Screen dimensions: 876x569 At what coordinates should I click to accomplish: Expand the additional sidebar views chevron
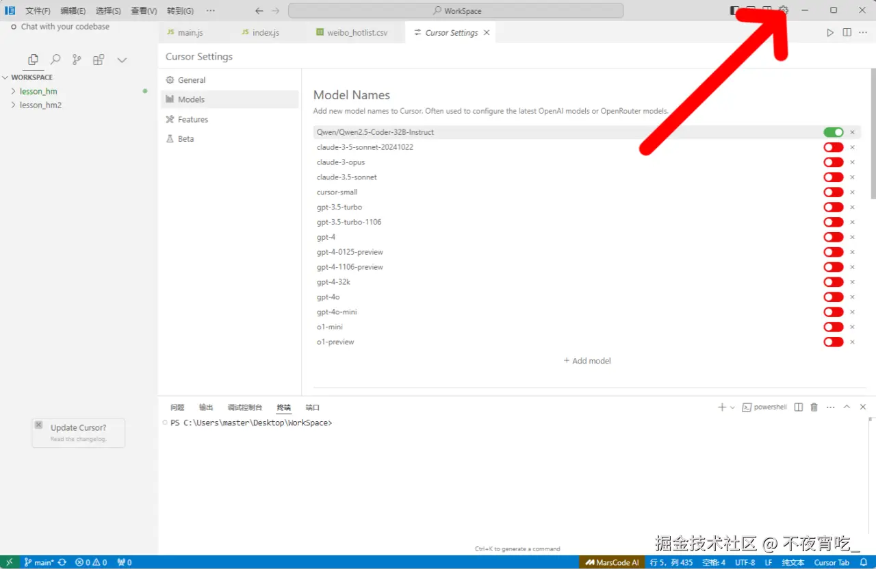point(122,60)
